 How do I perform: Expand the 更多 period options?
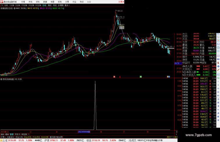[67, 5]
